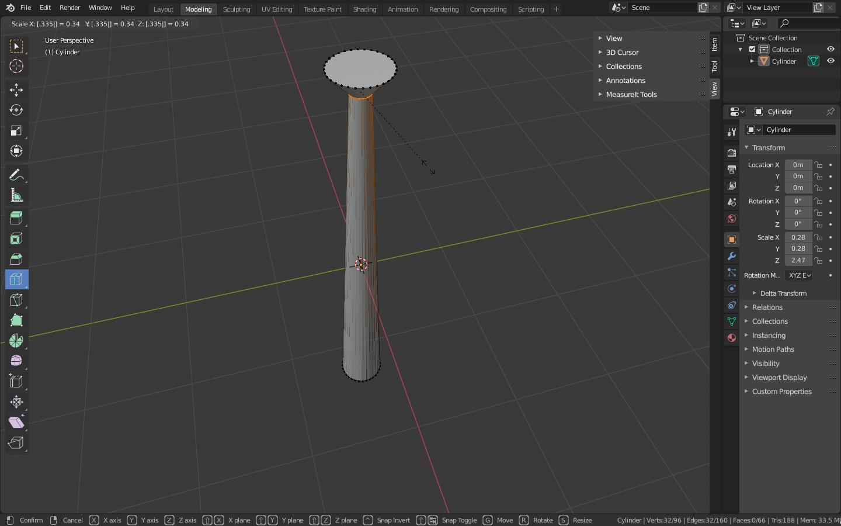Switch to the Shading workspace tab
This screenshot has width=841, height=526.
[x=364, y=9]
